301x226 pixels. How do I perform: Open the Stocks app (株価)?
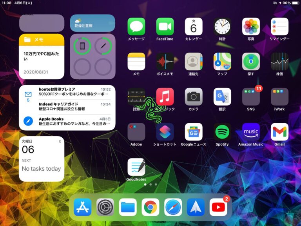tap(279, 62)
